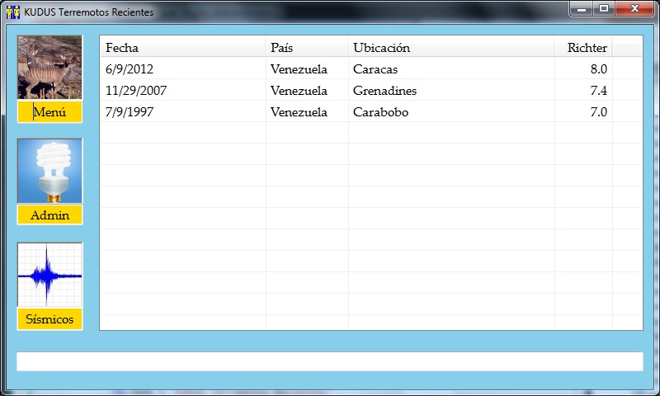Click the Carabobo location cell
The image size is (660, 396).
coord(380,112)
